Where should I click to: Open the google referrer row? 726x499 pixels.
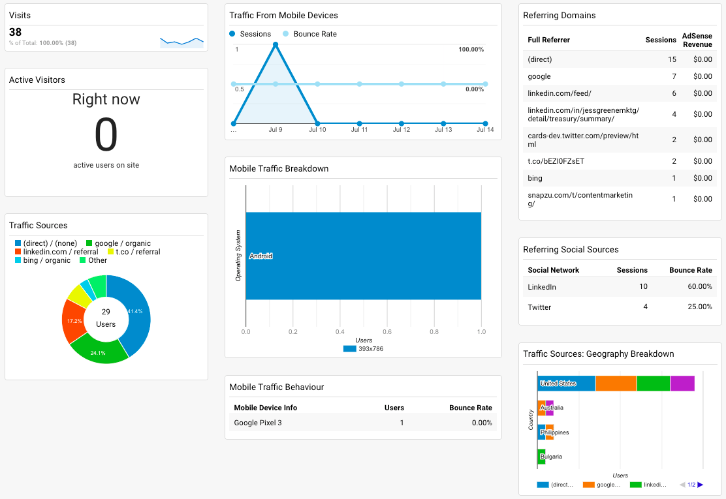[620, 76]
